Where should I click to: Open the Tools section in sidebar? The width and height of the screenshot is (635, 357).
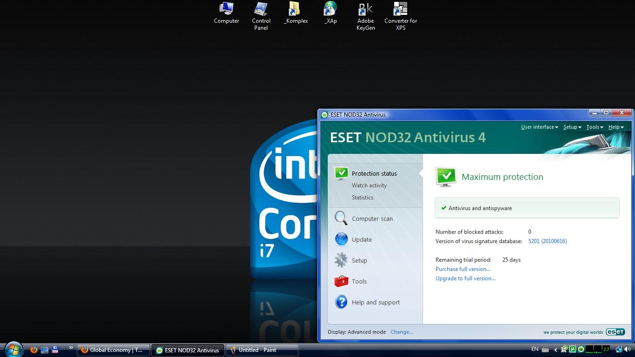coord(359,281)
